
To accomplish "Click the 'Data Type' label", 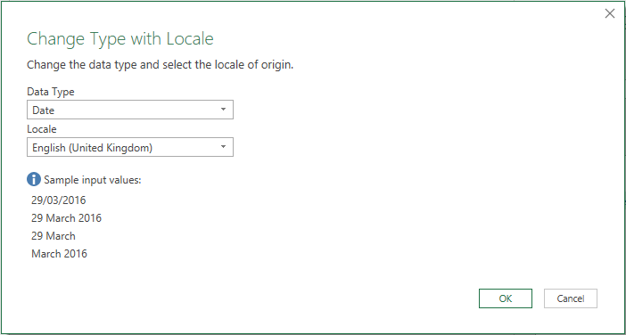I will click(x=51, y=92).
